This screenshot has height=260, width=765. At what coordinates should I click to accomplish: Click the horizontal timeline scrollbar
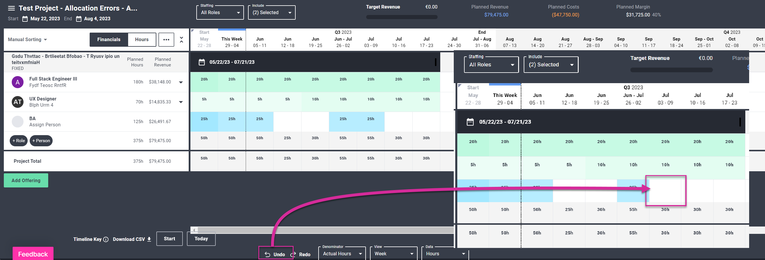click(x=326, y=230)
